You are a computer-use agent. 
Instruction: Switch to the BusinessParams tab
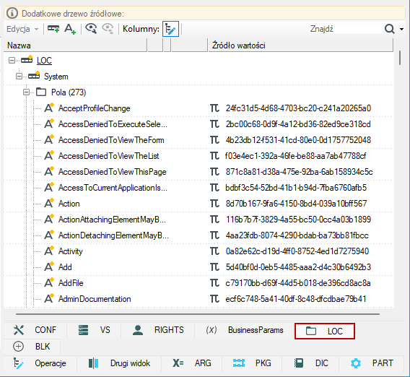click(245, 330)
